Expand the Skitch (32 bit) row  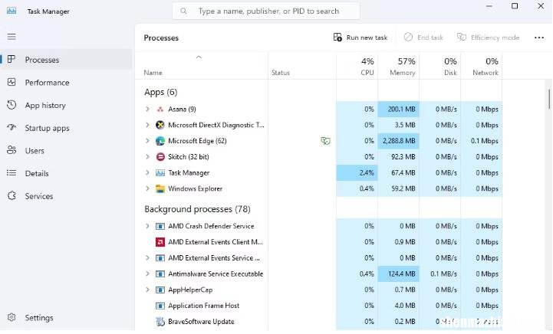coord(147,157)
